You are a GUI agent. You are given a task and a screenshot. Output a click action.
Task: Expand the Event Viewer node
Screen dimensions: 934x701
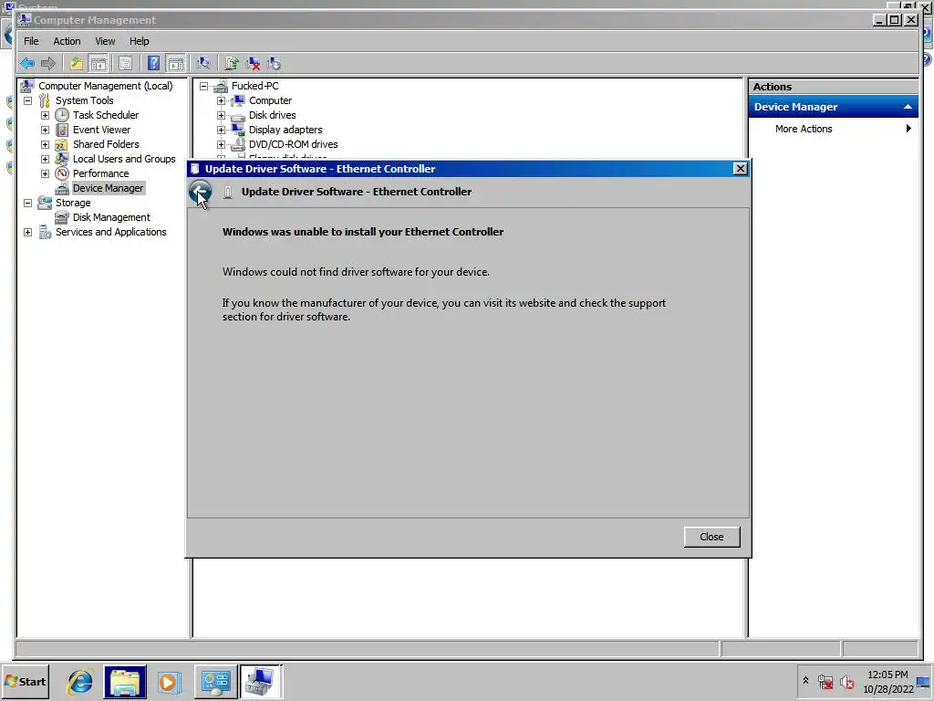[45, 130]
